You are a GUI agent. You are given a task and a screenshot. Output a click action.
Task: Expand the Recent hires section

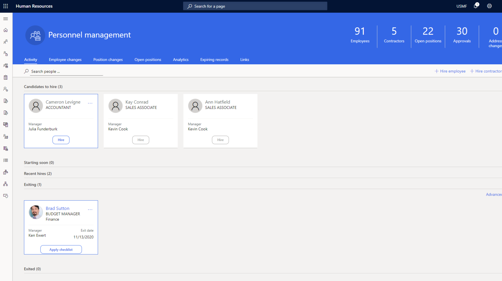[38, 174]
